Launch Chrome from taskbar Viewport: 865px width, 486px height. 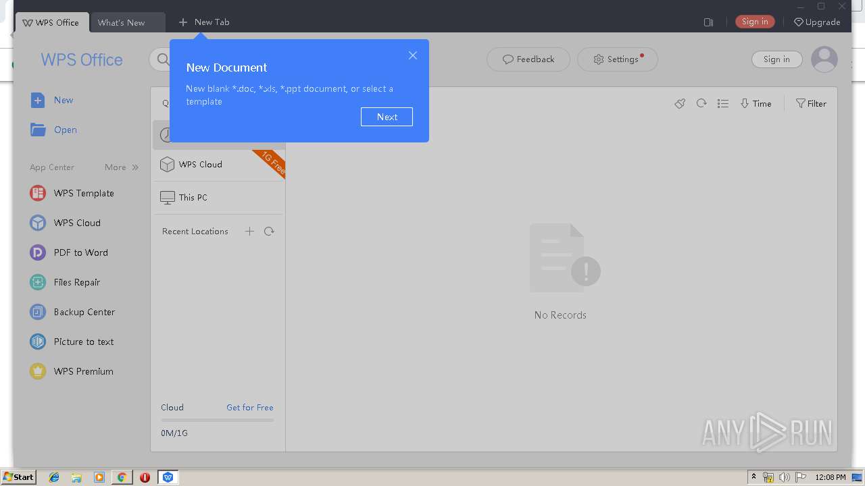click(x=122, y=477)
